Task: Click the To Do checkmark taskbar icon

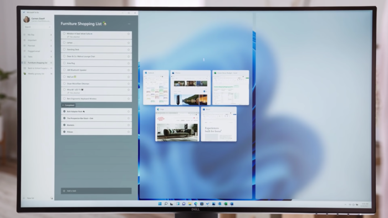Action: pyautogui.click(x=208, y=204)
